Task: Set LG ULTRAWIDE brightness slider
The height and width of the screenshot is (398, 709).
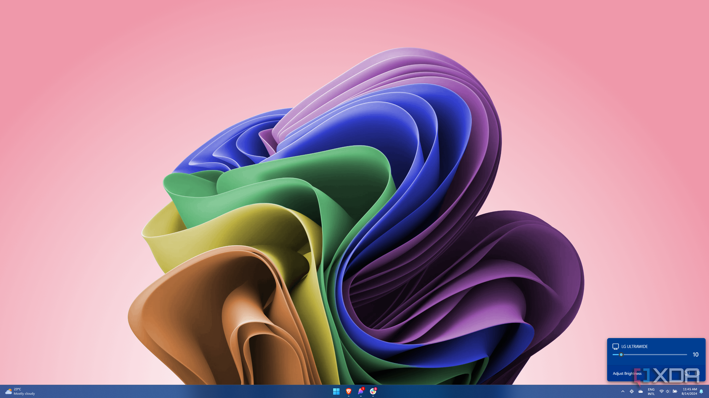Action: coord(650,355)
